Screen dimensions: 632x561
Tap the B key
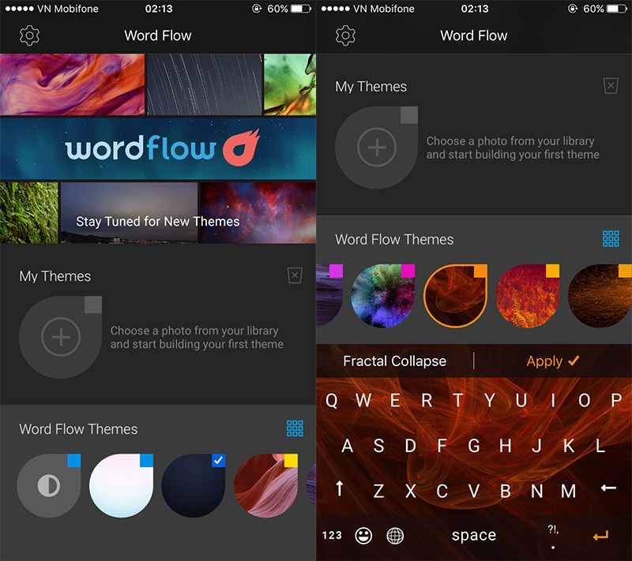click(505, 491)
